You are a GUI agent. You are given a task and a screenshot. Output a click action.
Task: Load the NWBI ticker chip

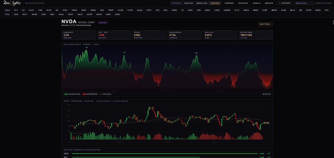click(255, 10)
